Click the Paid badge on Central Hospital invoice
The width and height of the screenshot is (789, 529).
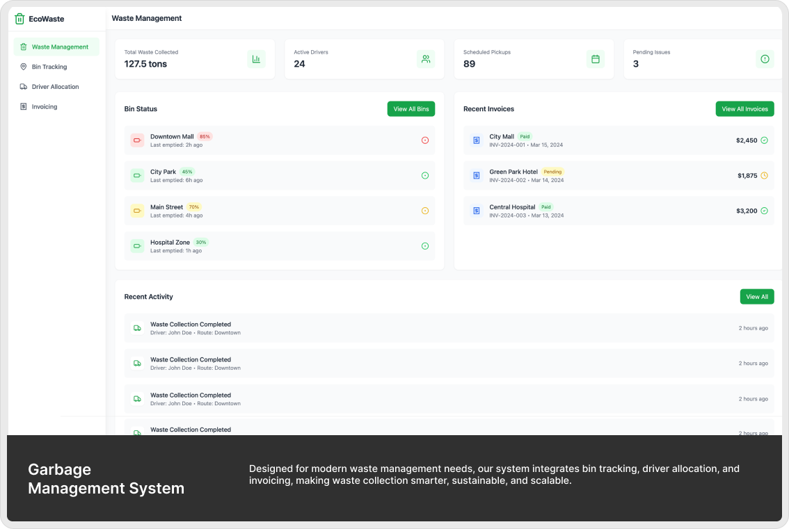pyautogui.click(x=546, y=206)
